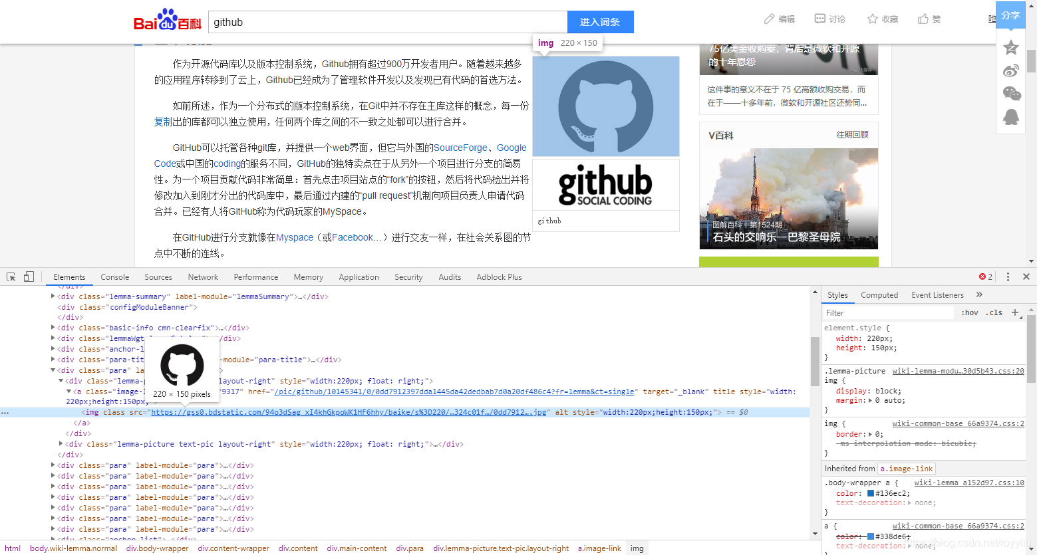Click the element row ellipsis actions
Viewport: 1037px width, 555px height.
(5, 413)
